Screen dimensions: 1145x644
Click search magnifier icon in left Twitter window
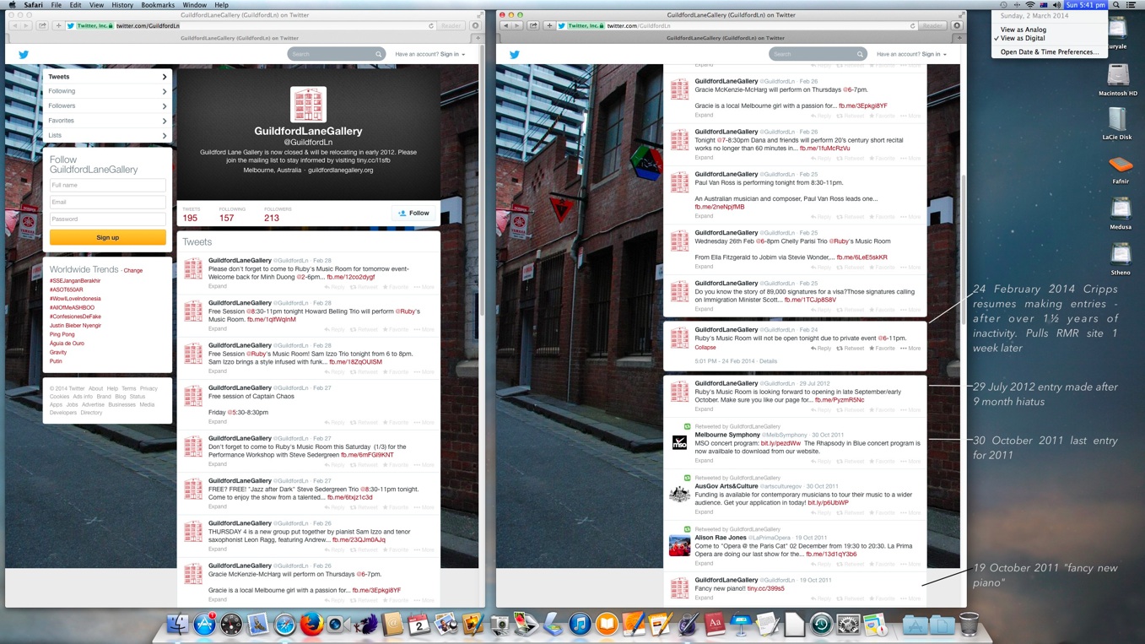click(378, 54)
